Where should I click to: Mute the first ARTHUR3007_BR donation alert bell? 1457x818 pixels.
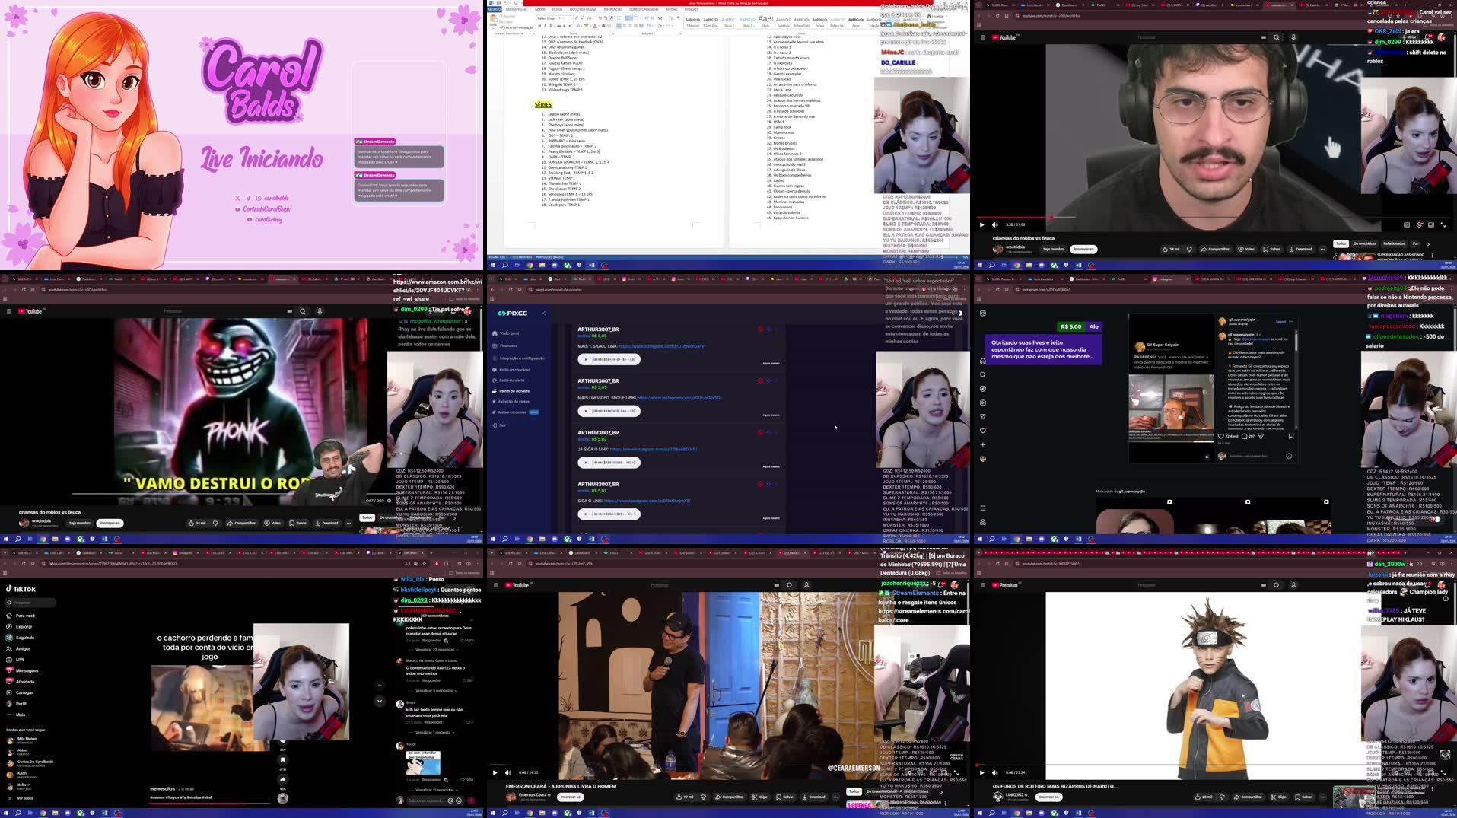click(x=761, y=329)
